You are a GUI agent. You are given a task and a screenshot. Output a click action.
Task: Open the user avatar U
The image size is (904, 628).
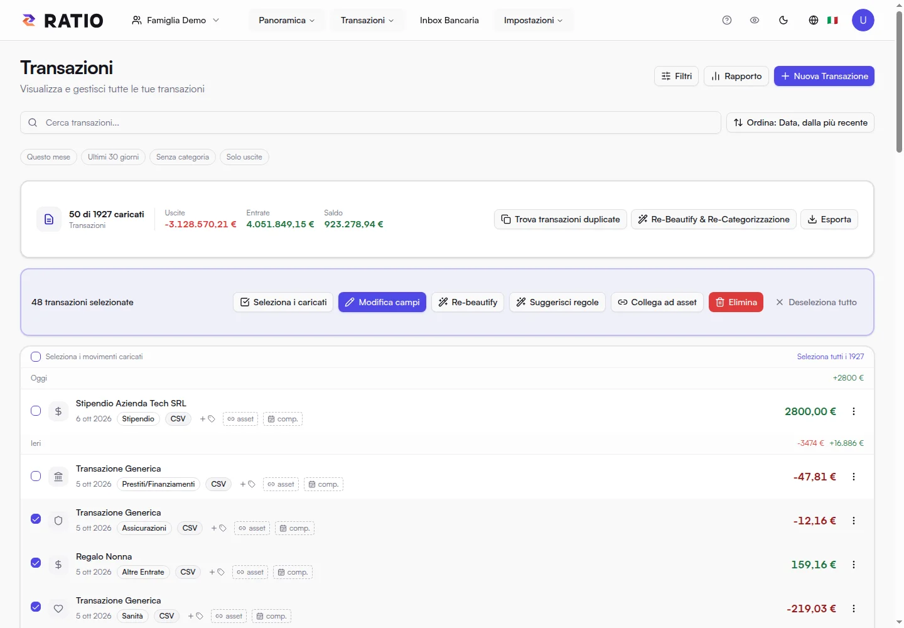click(x=863, y=20)
